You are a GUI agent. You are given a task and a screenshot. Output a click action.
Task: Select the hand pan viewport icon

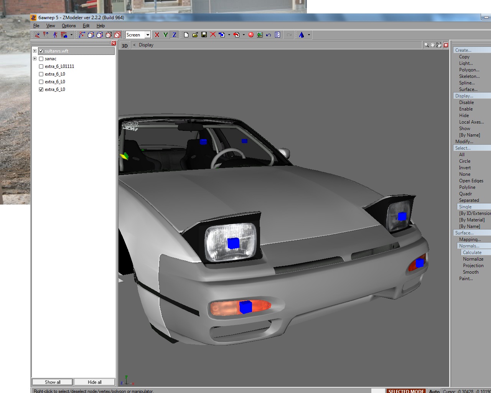point(432,45)
